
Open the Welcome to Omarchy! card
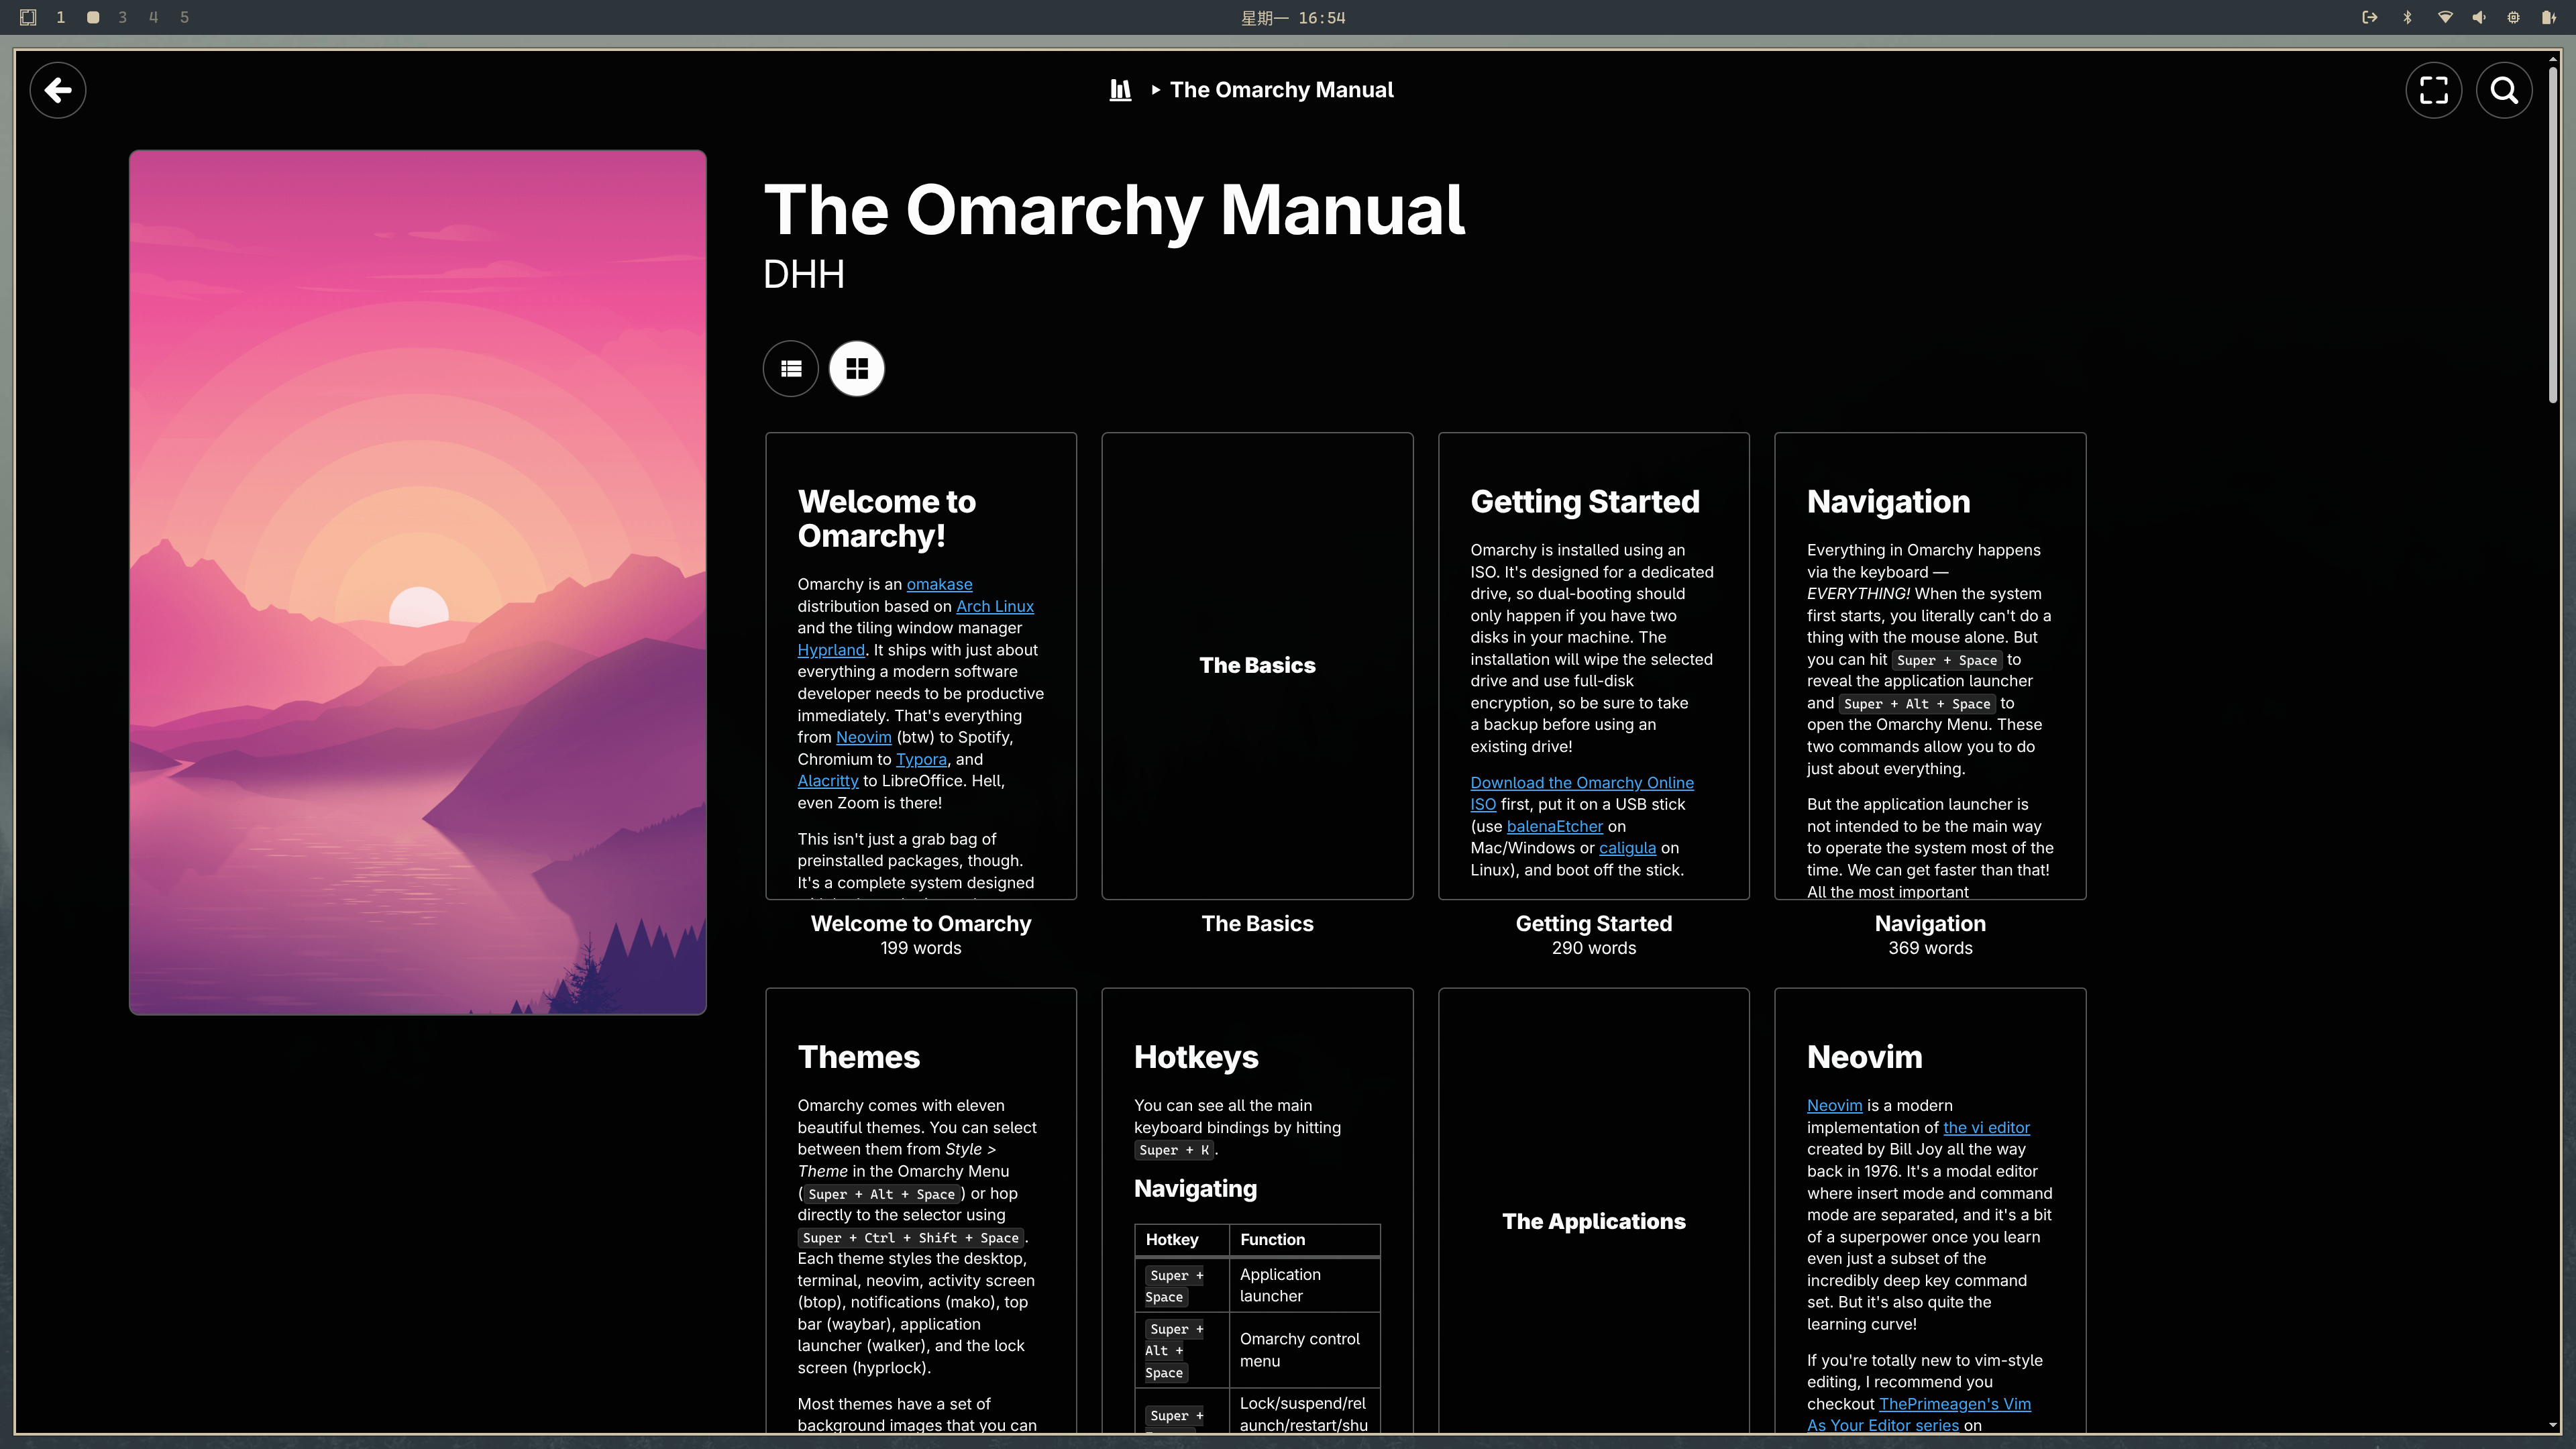pos(921,666)
